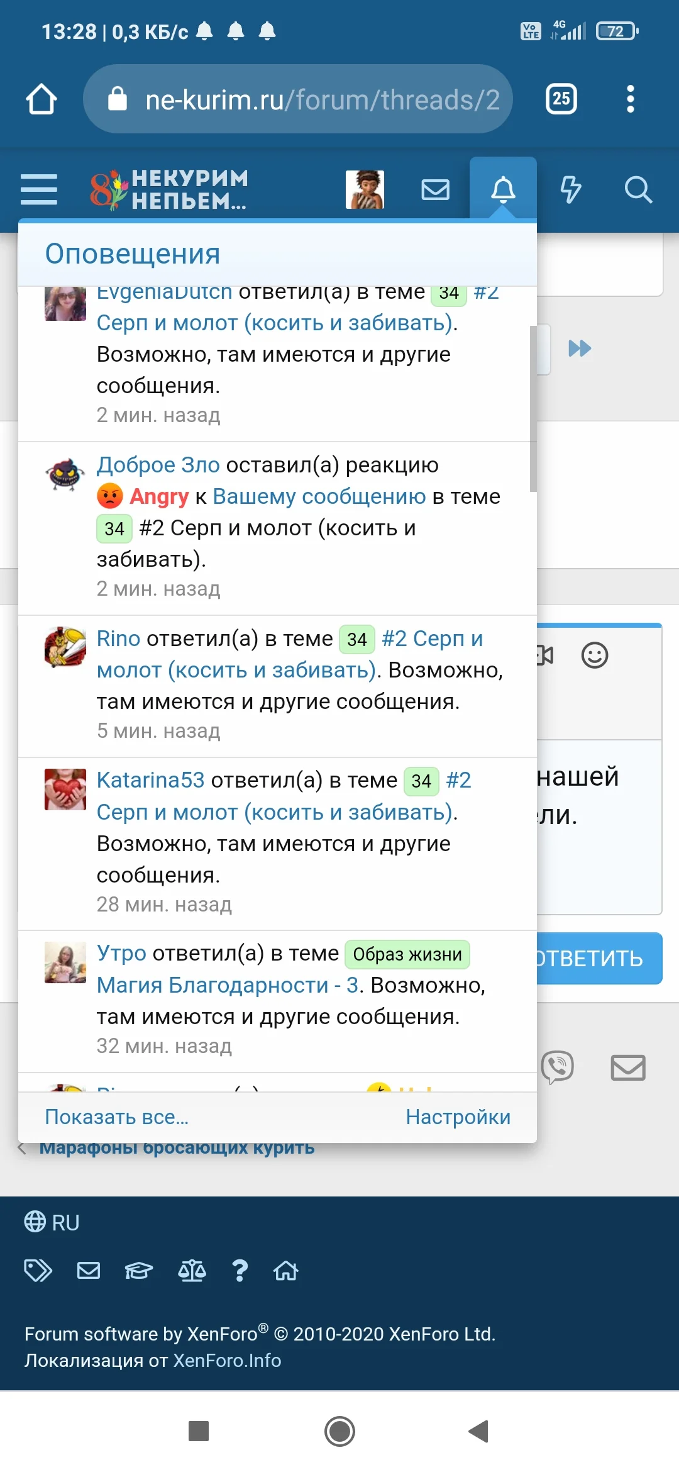Viewport: 679px width, 1472px height.
Task: Tap Android home circle button
Action: (339, 1431)
